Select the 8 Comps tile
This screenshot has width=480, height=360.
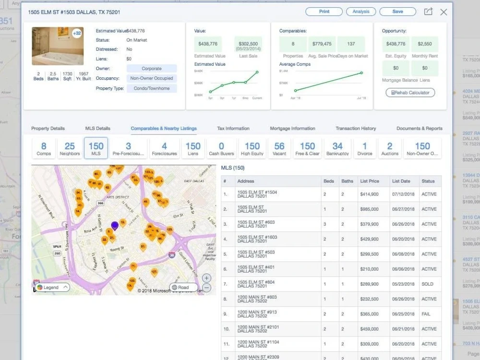coord(44,148)
